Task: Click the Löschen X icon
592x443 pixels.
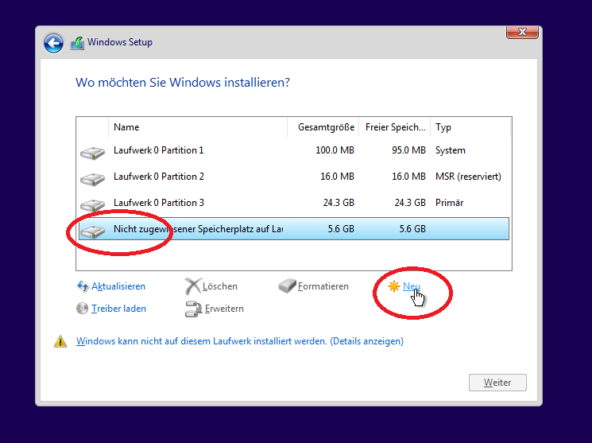Action: click(192, 286)
